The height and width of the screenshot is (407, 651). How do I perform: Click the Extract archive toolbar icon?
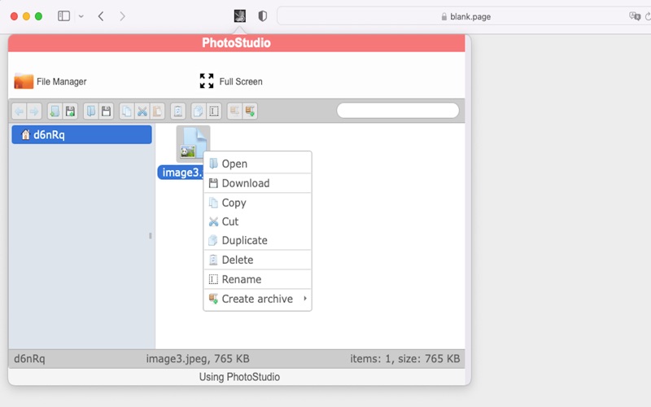coord(235,112)
